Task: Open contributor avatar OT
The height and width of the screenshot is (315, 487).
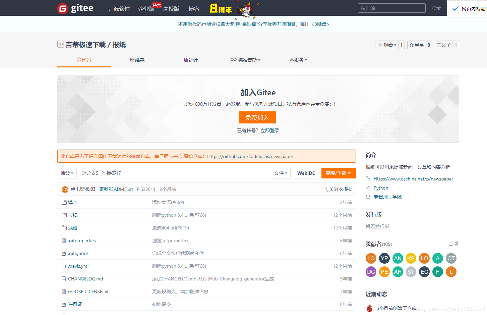Action: pyautogui.click(x=451, y=258)
